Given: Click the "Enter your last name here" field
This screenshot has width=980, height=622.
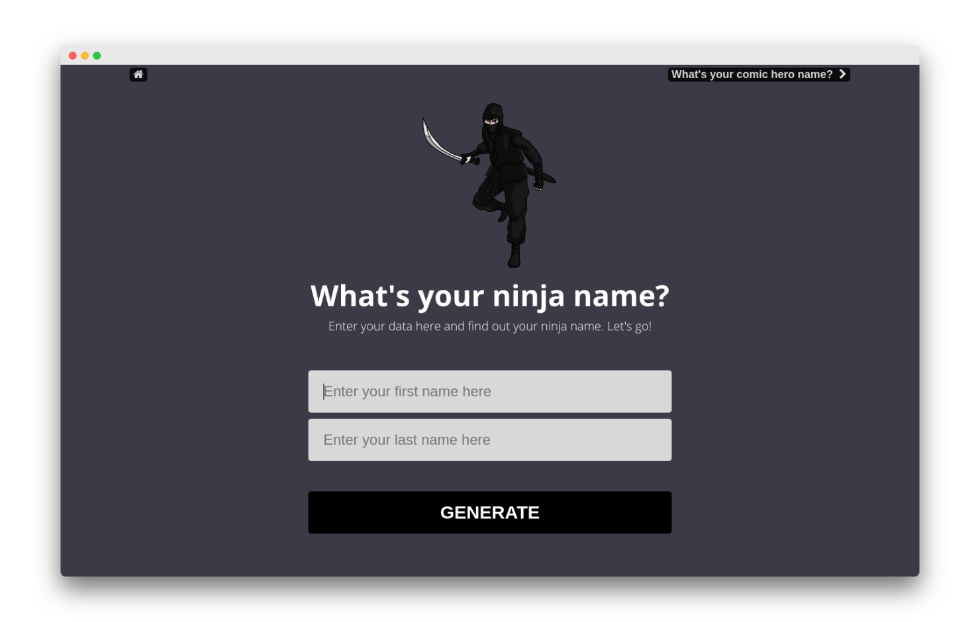Looking at the screenshot, I should pos(490,439).
